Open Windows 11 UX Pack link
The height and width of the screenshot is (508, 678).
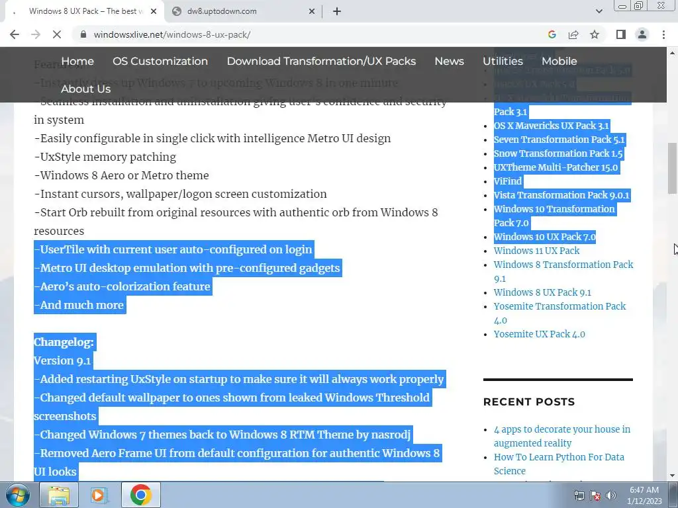point(536,251)
